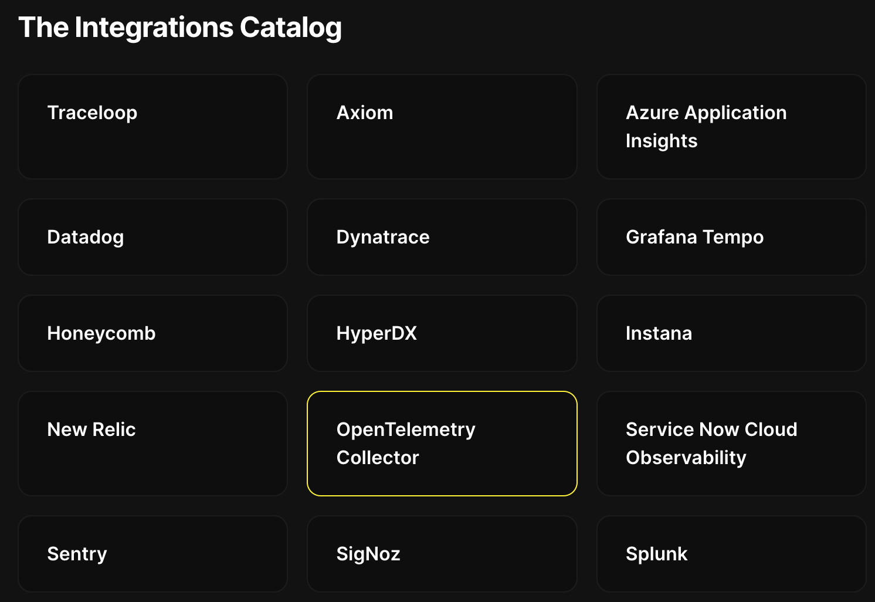This screenshot has height=602, width=875.
Task: Click the word "Insights" in the Azure card
Action: 662,141
